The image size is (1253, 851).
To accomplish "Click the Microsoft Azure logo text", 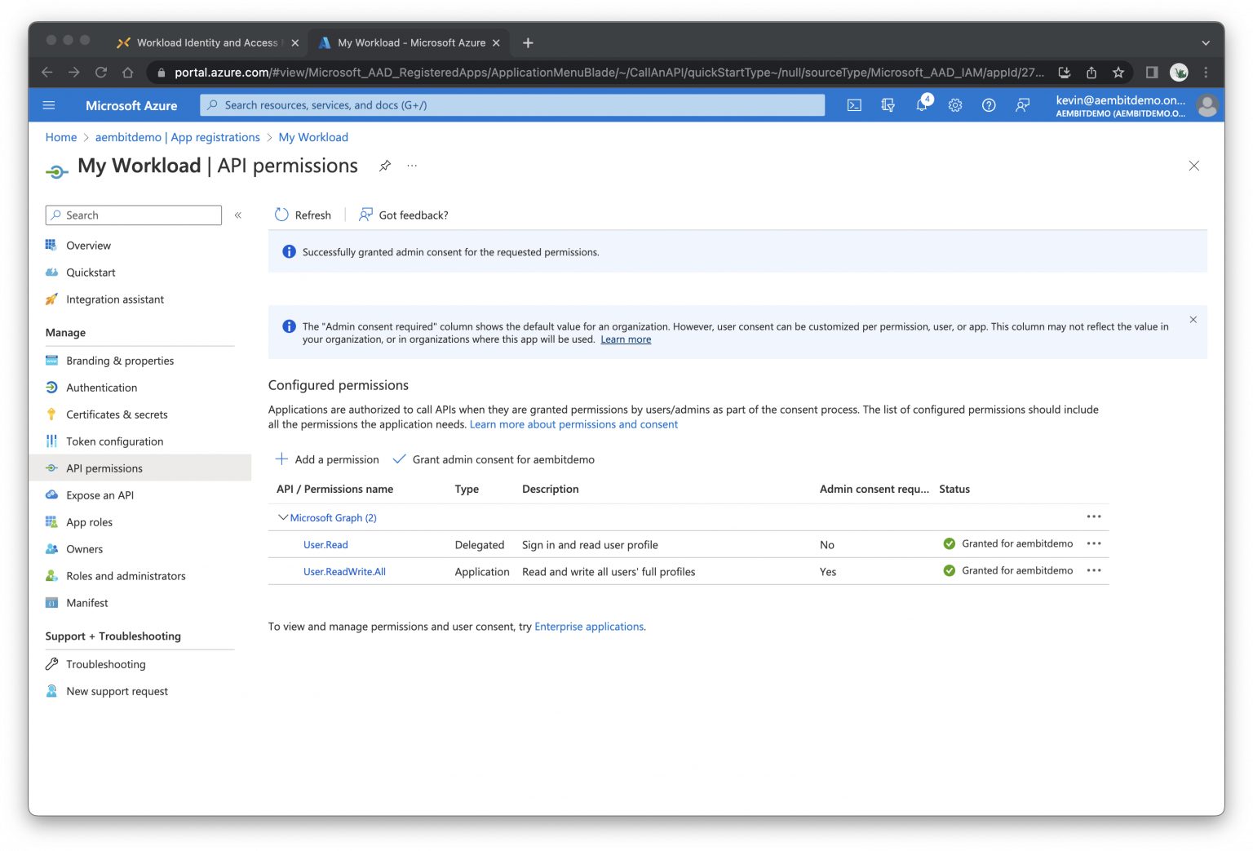I will click(x=131, y=105).
